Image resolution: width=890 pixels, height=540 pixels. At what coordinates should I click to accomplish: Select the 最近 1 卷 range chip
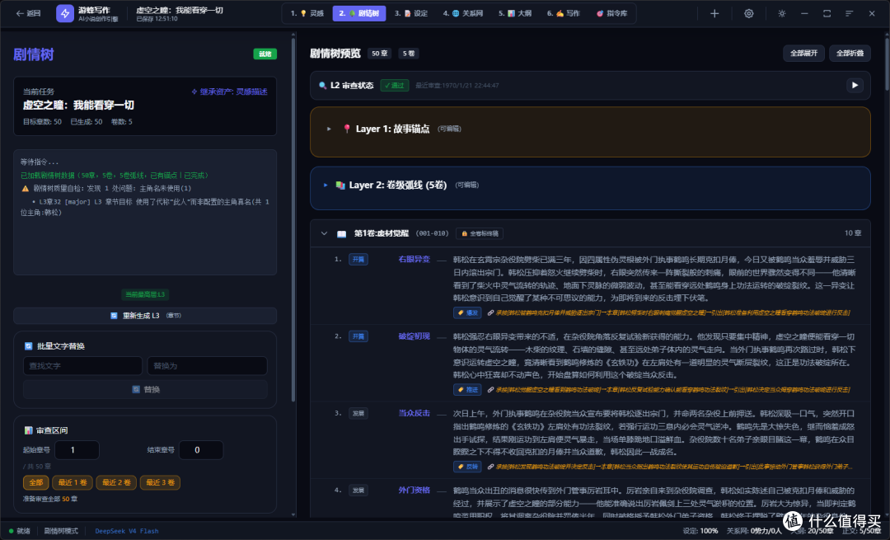click(72, 482)
